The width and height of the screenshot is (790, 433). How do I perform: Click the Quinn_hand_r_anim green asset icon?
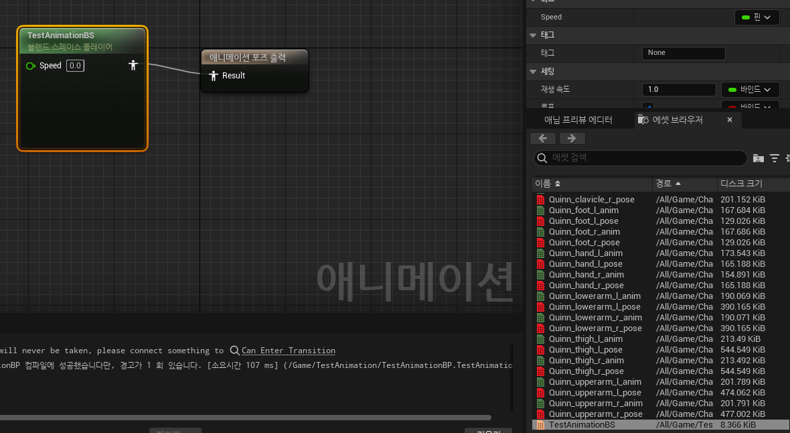(x=540, y=275)
